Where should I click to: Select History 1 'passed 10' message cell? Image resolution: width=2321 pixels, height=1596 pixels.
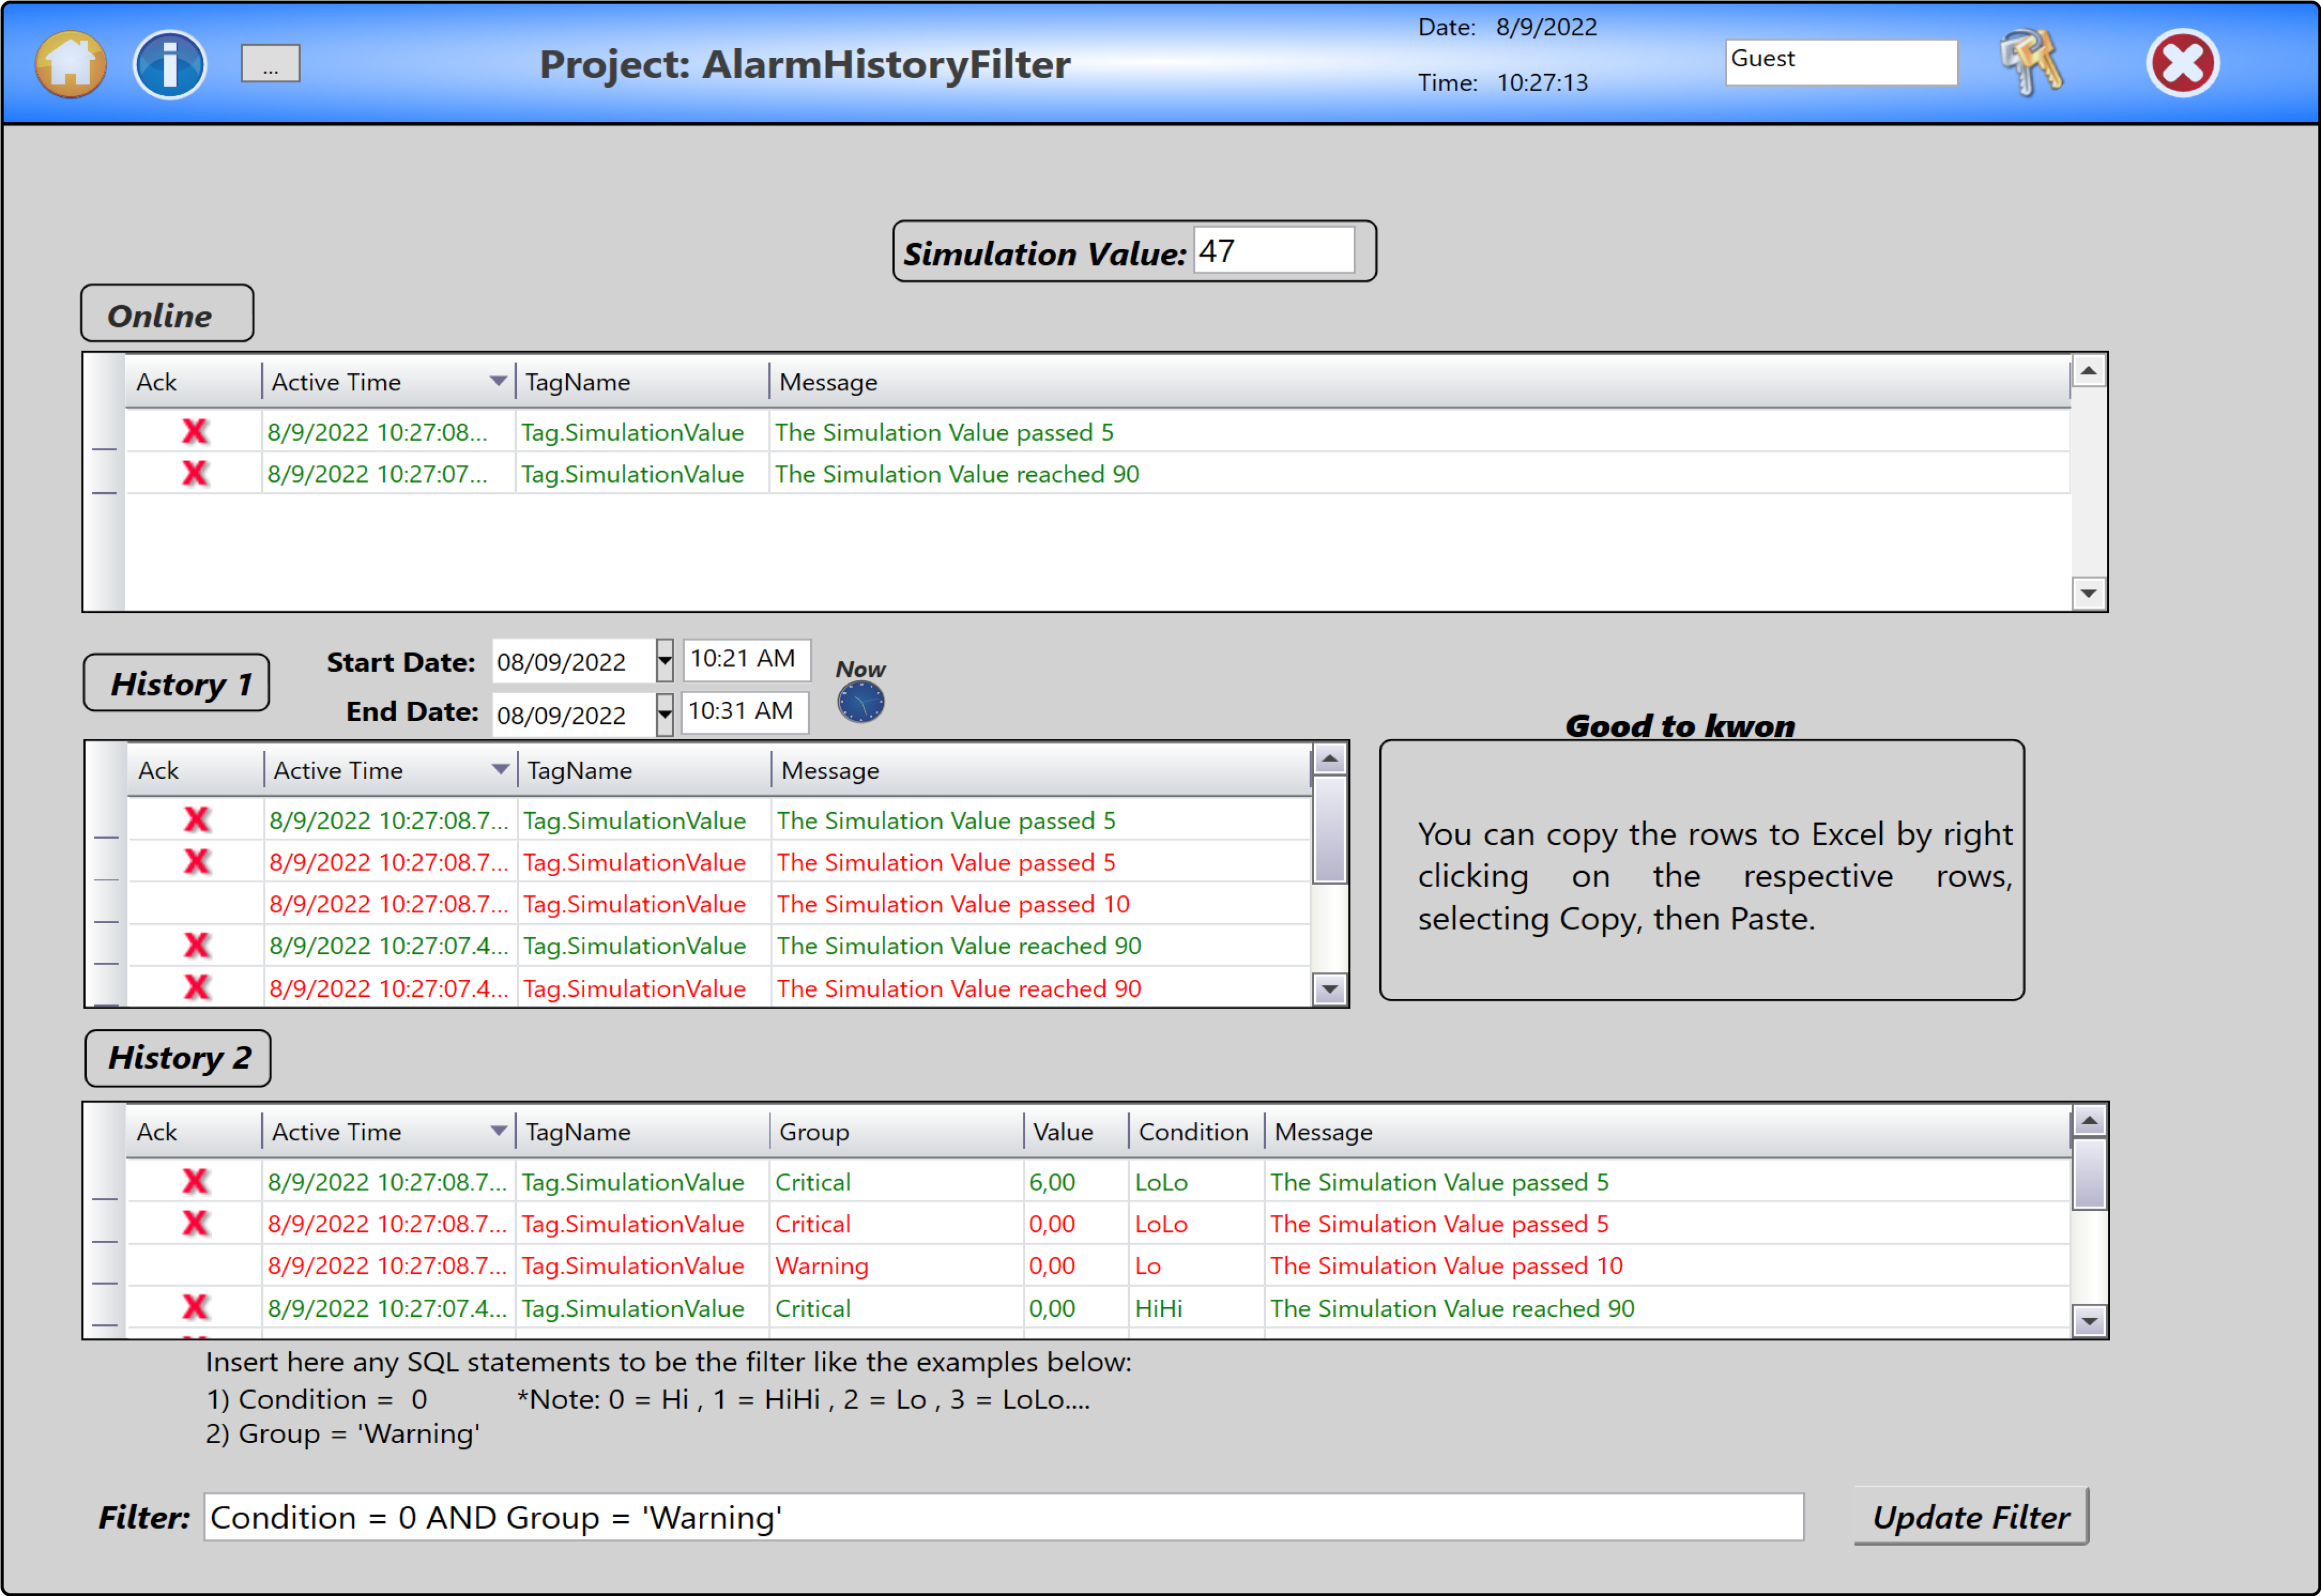[1040, 904]
